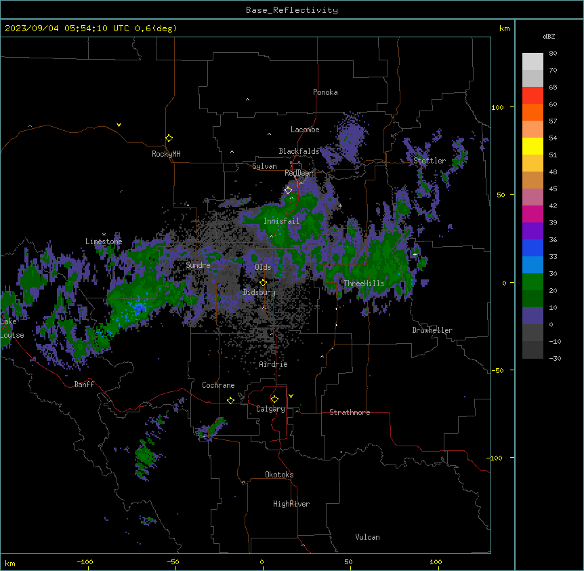Click the Okotoks city label
Image resolution: width=584 pixels, height=571 pixels.
(279, 475)
